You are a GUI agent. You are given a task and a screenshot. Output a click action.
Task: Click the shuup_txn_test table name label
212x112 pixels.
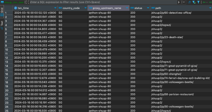coord(14,2)
